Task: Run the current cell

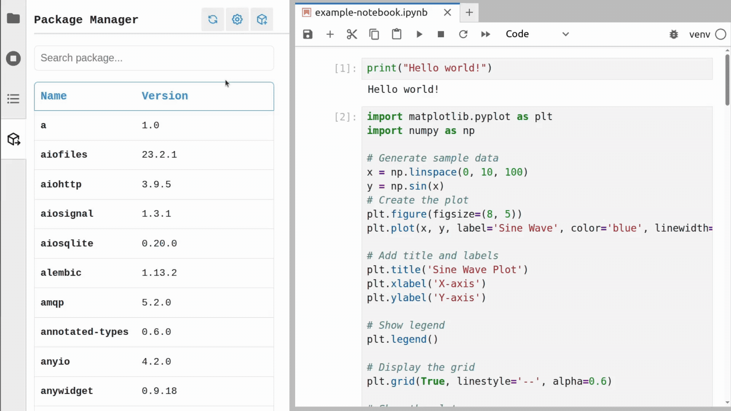Action: coord(419,34)
